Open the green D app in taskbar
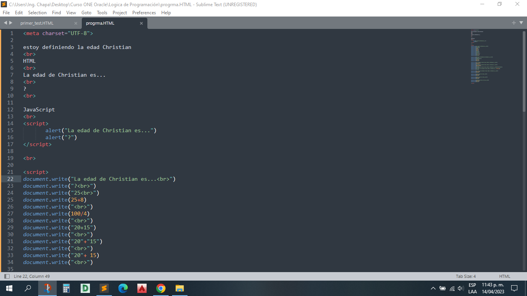The width and height of the screenshot is (527, 296). (85, 288)
